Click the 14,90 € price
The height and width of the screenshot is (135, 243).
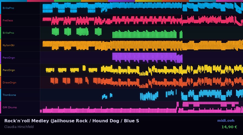pos(229,127)
